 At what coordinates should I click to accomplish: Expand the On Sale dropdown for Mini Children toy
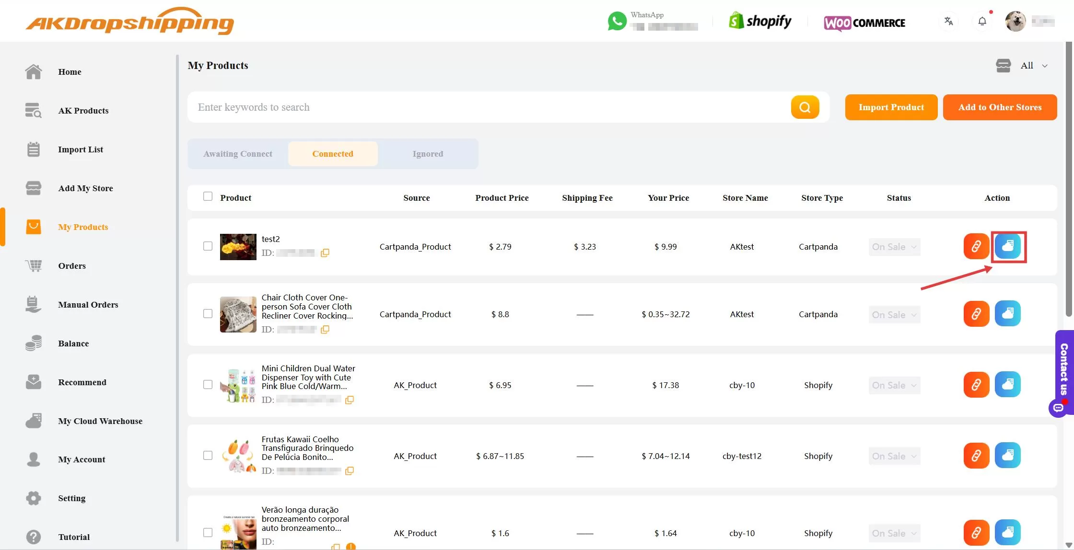tap(894, 385)
